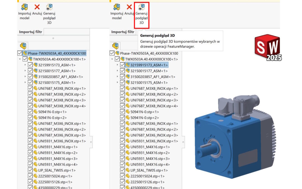The image size is (302, 189).
Task: Click Generuj podgląd 3D in left toolbar
Action: coord(49,8)
